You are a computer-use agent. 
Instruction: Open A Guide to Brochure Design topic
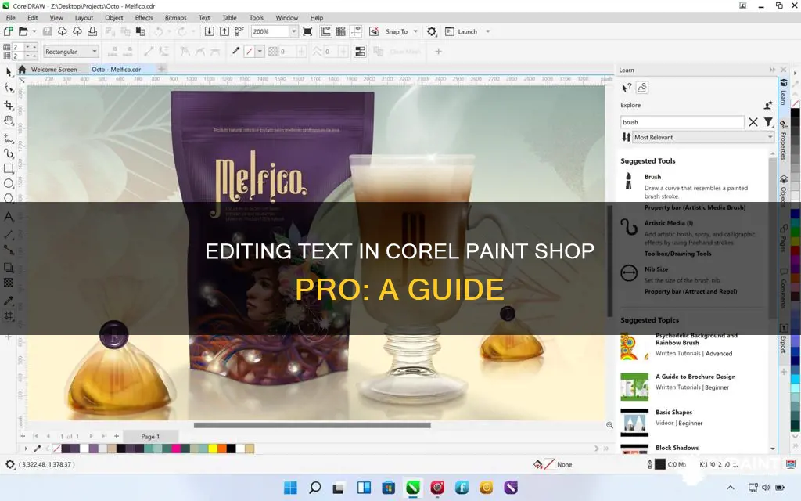pyautogui.click(x=695, y=377)
